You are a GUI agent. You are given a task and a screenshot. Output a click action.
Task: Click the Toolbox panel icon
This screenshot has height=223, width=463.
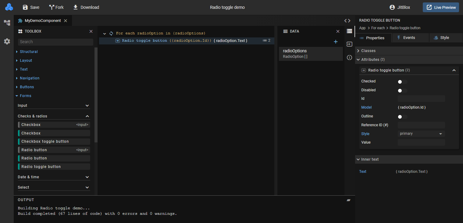pyautogui.click(x=20, y=31)
